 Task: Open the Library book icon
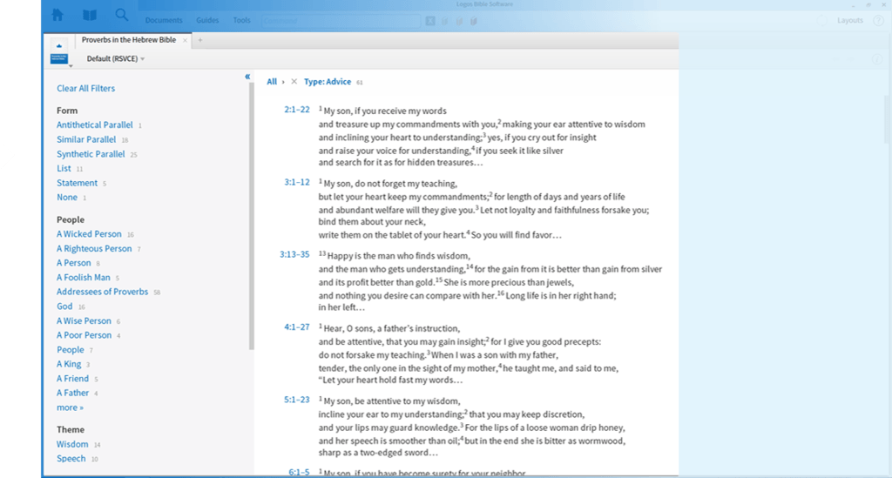(x=90, y=16)
